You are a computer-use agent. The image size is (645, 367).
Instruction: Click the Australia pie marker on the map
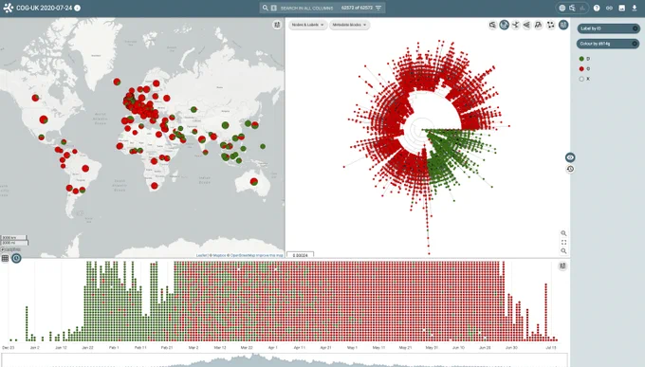(254, 181)
